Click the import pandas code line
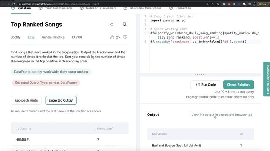Screen dimensions: 270x151 pos(168,21)
